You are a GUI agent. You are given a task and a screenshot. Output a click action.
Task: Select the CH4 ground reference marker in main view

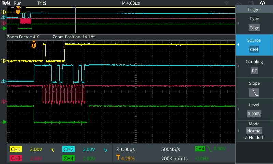[x=4, y=122]
